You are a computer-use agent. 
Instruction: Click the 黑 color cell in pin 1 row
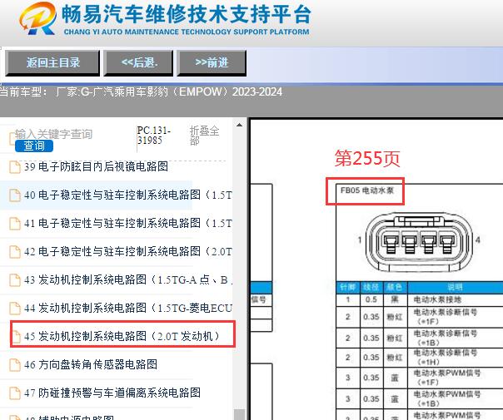[x=395, y=300]
